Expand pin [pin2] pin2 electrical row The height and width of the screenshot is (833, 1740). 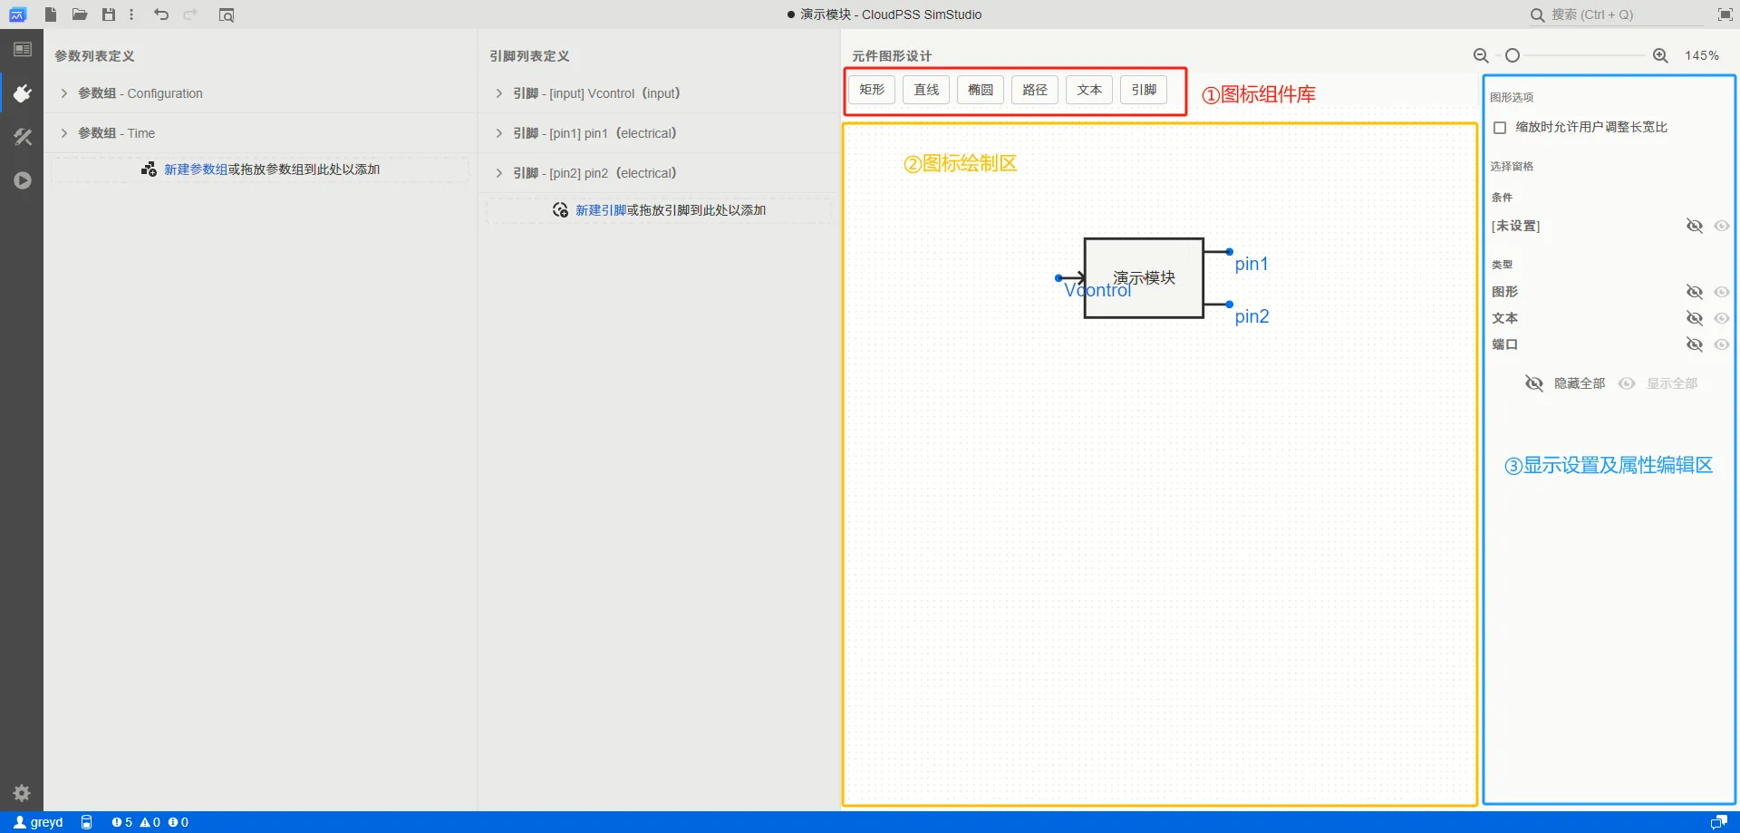(659, 173)
